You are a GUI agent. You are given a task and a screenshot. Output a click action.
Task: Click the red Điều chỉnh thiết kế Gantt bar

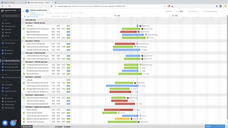pos(129,32)
